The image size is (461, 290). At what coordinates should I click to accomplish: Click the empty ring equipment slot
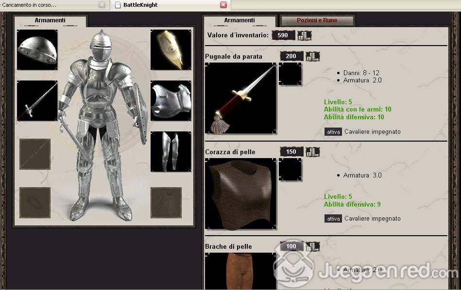[35, 203]
